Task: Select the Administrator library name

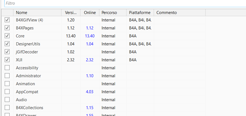Action: tap(28, 76)
